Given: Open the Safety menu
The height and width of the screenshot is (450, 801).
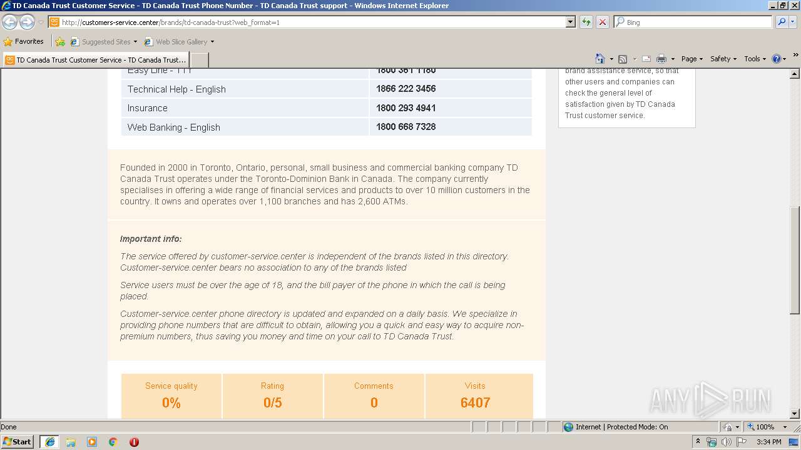Looking at the screenshot, I should (x=723, y=59).
